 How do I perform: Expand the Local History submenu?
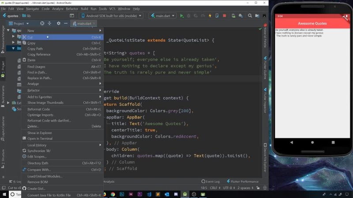coord(62,145)
